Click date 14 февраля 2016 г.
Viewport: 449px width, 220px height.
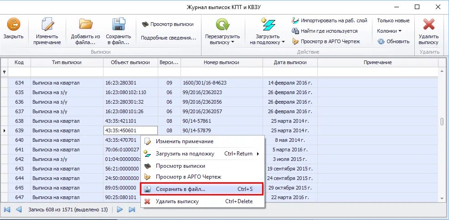point(290,83)
